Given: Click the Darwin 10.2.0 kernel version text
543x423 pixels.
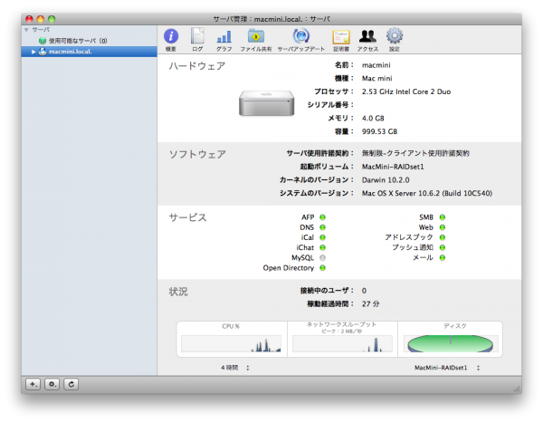Looking at the screenshot, I should (x=386, y=180).
